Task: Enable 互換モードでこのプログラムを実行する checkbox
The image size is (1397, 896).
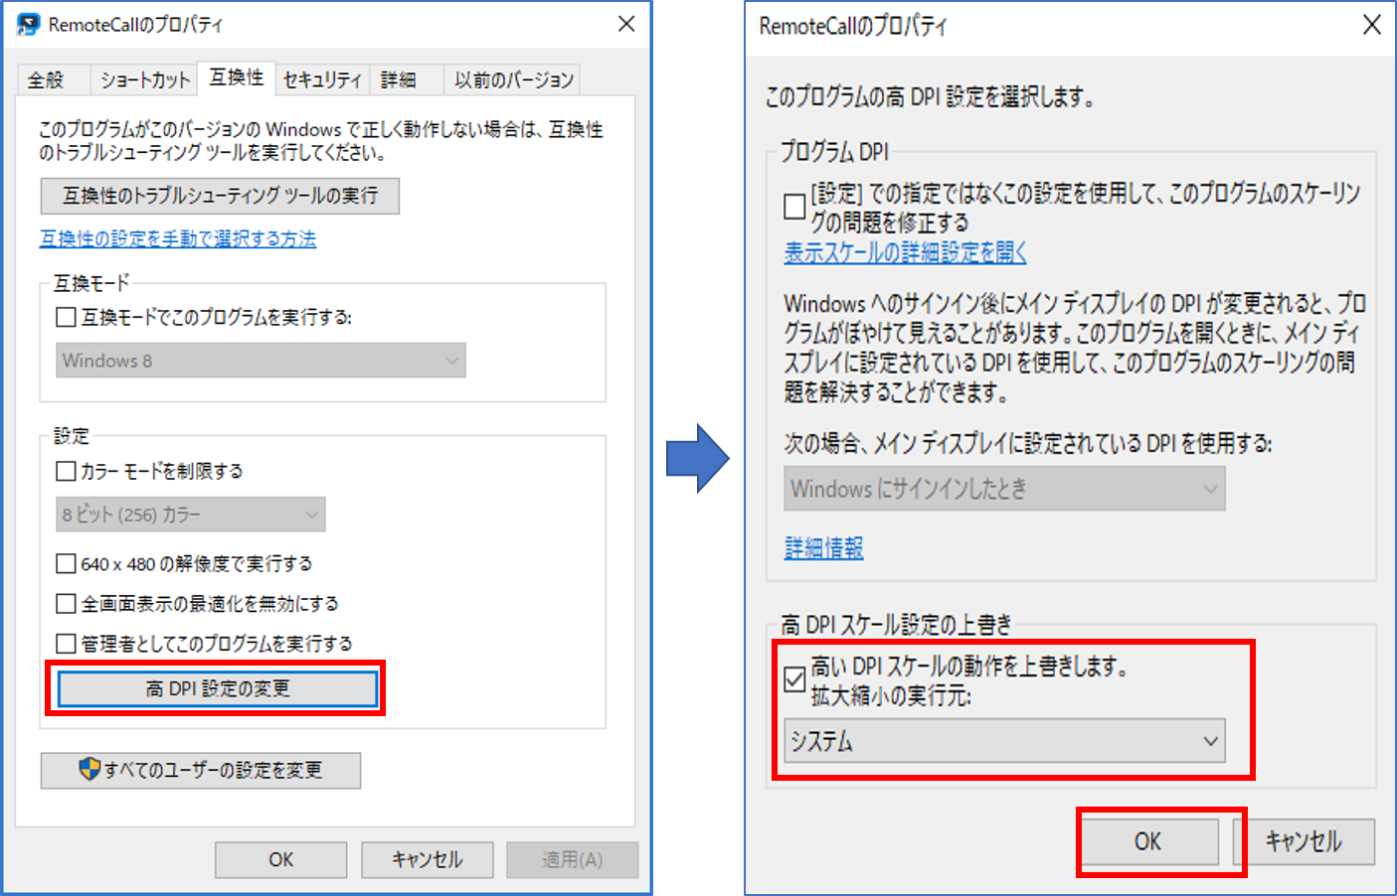Action: [66, 317]
